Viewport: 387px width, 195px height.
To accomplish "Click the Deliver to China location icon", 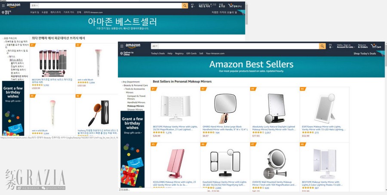I will pos(121,53).
